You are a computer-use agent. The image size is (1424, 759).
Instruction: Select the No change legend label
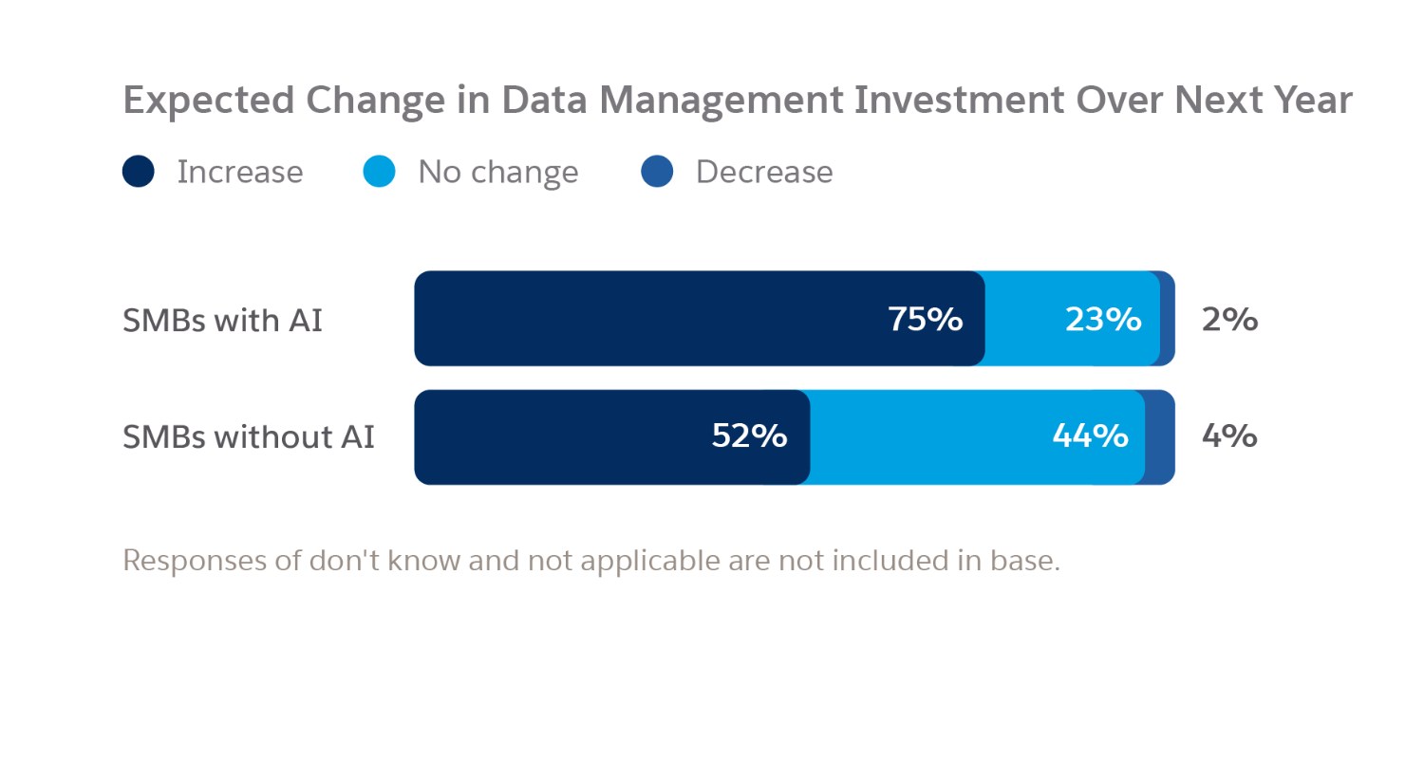pyautogui.click(x=497, y=172)
